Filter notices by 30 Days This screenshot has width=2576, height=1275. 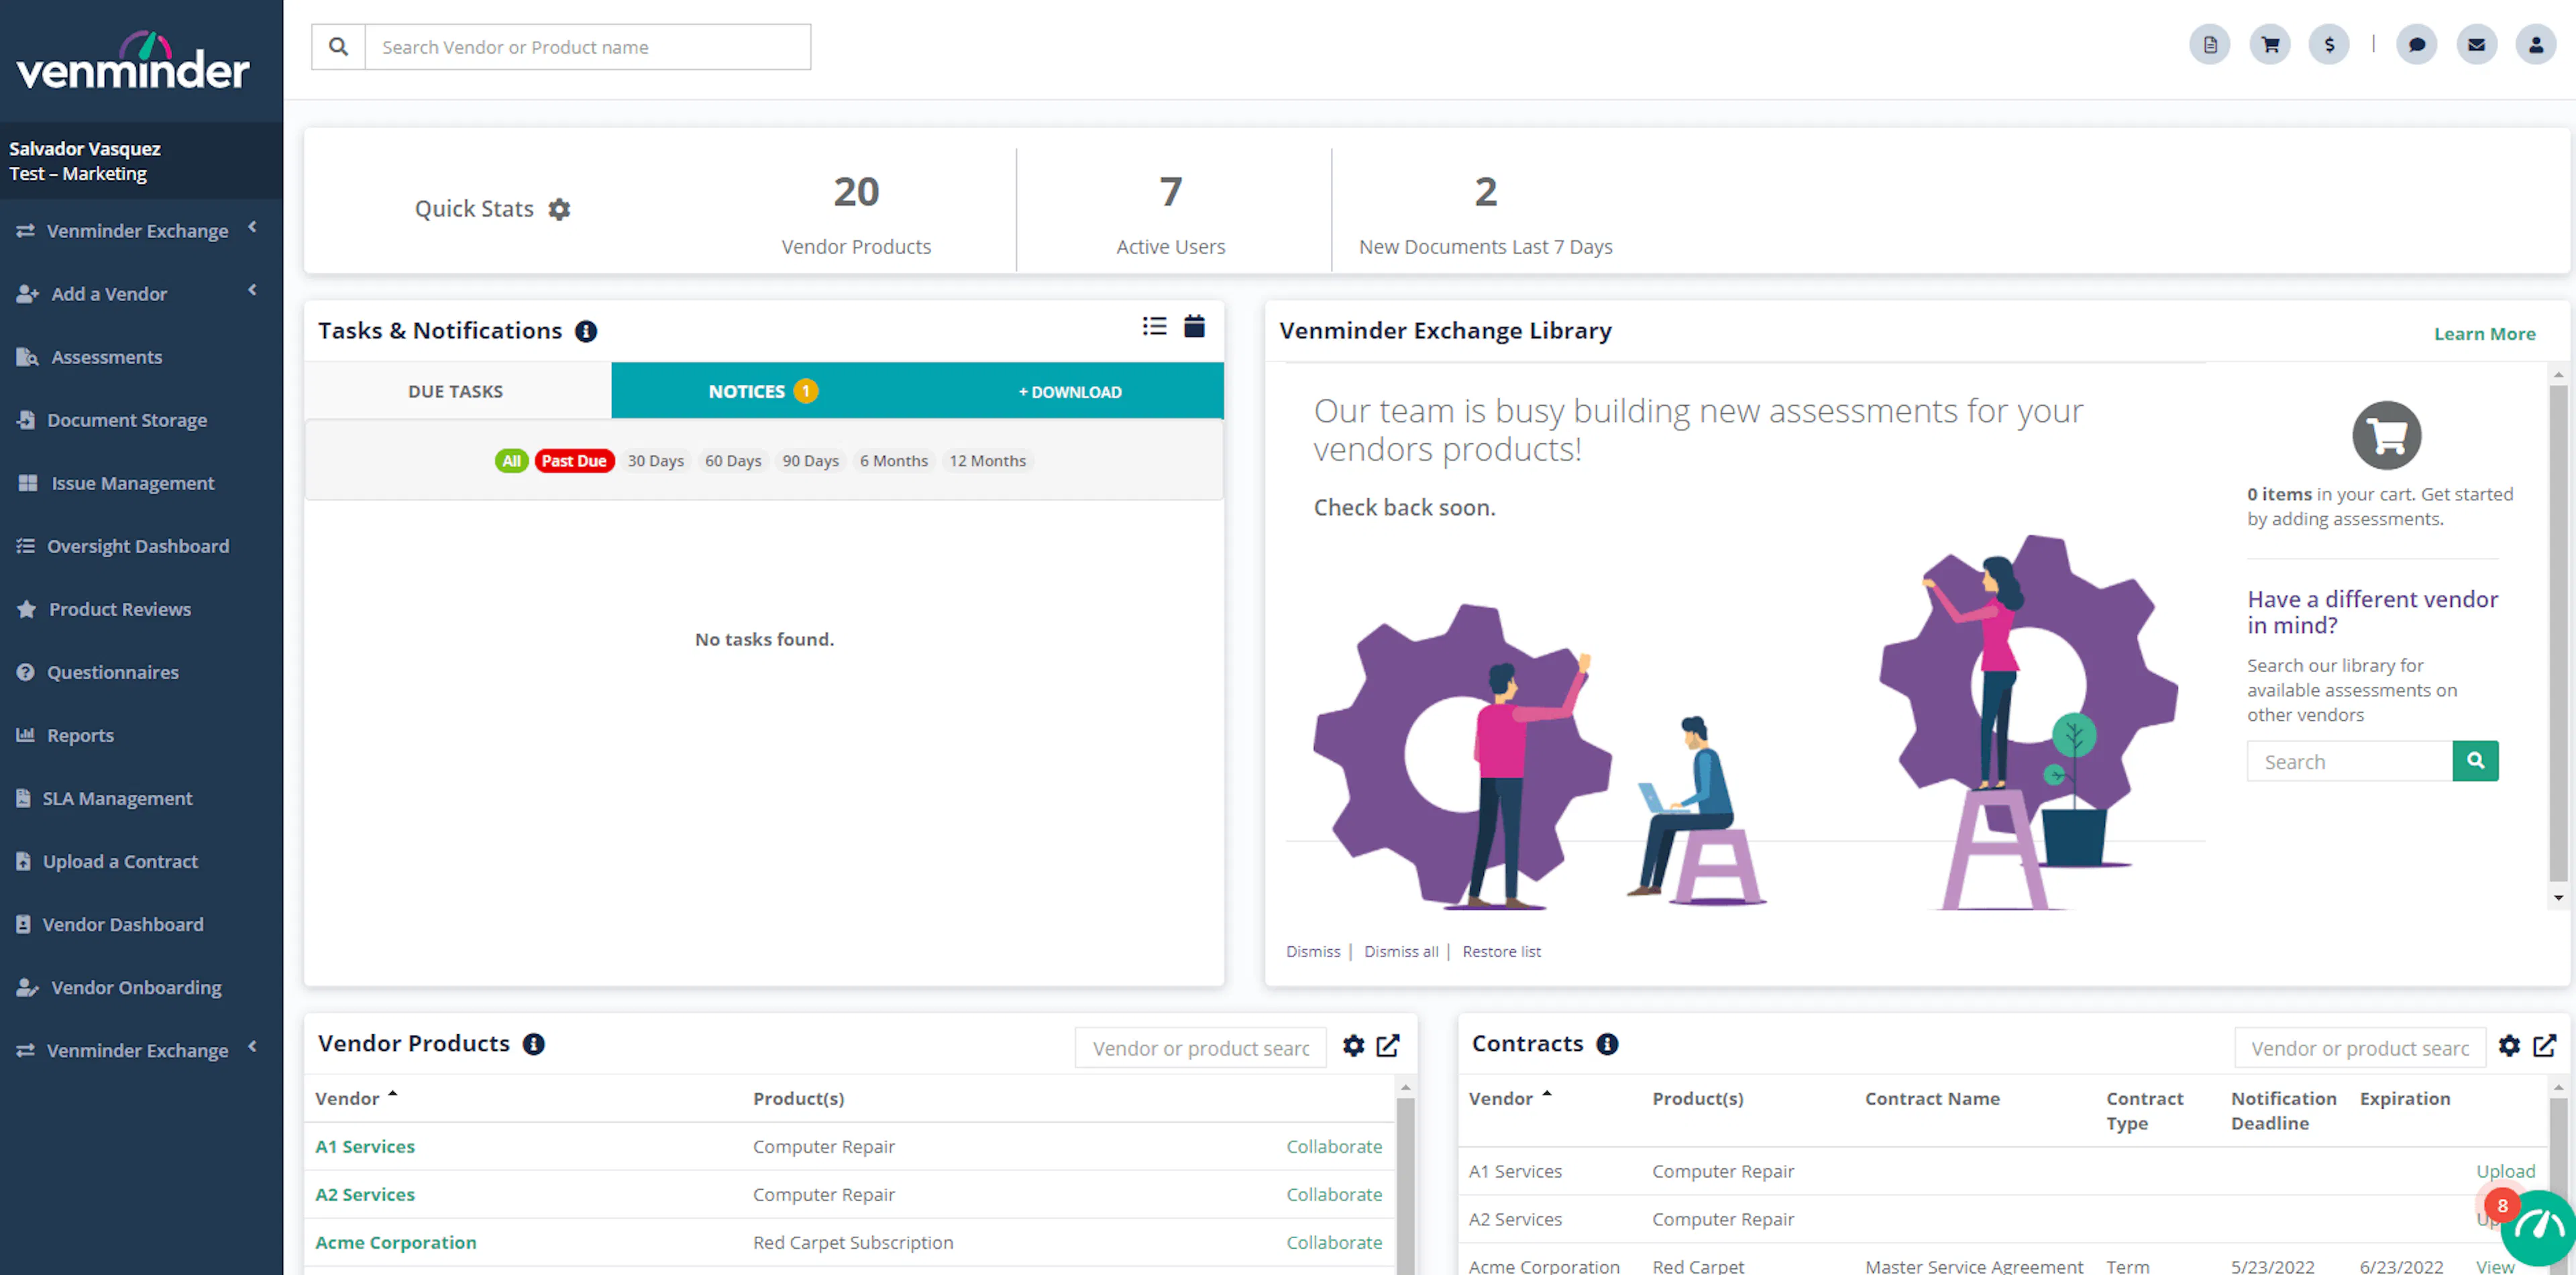(x=655, y=460)
